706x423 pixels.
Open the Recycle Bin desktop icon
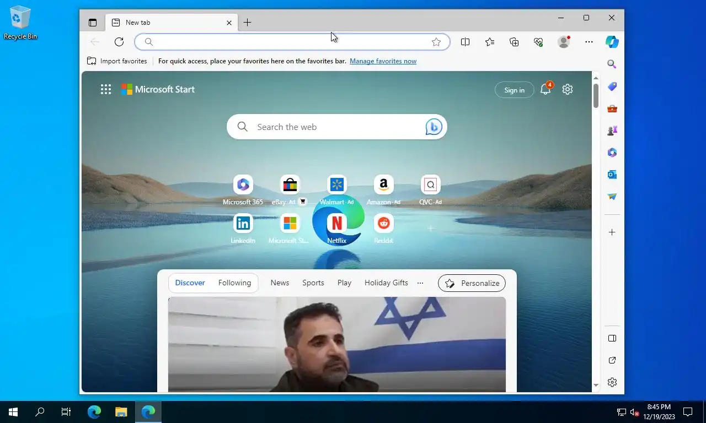[x=20, y=23]
